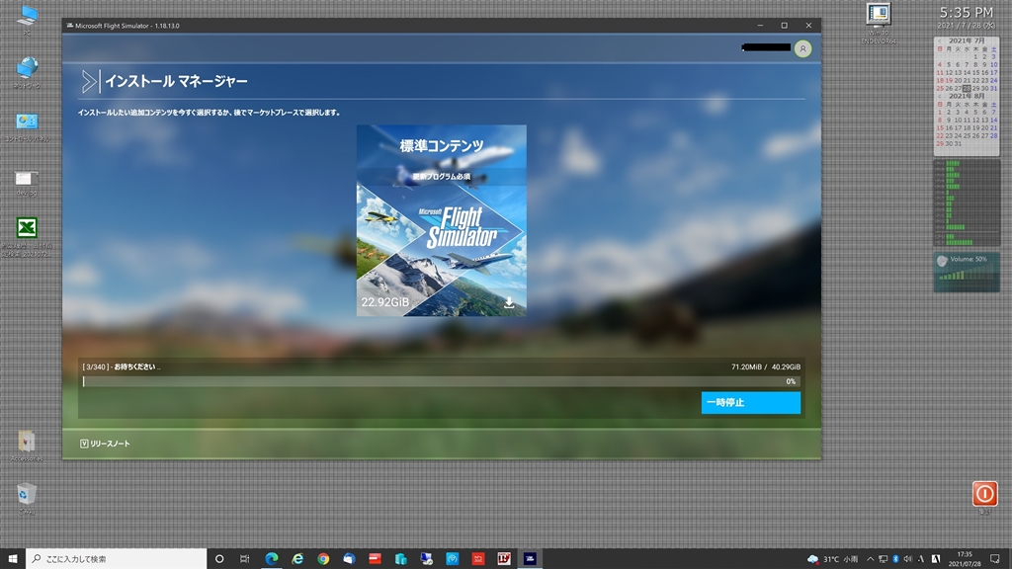Click the download arrow icon on package tile
The width and height of the screenshot is (1012, 569).
(509, 302)
